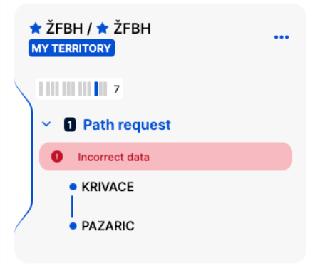The height and width of the screenshot is (266, 310).
Task: Open the three-dots more options menu
Action: 281,37
